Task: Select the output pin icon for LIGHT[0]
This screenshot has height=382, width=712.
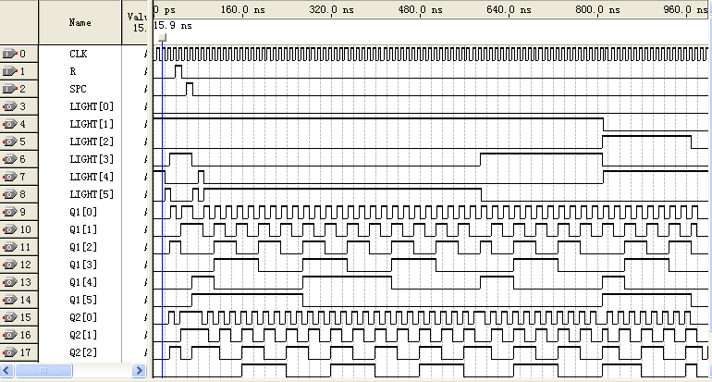Action: (10, 106)
